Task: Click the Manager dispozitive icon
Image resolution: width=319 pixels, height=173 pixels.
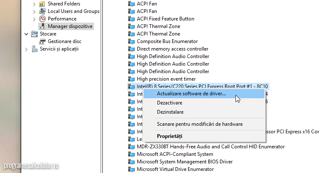Action: 42,26
